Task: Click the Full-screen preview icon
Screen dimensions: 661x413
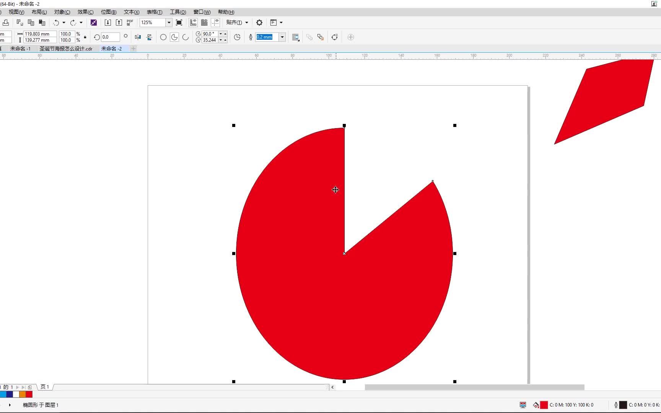Action: (x=179, y=23)
